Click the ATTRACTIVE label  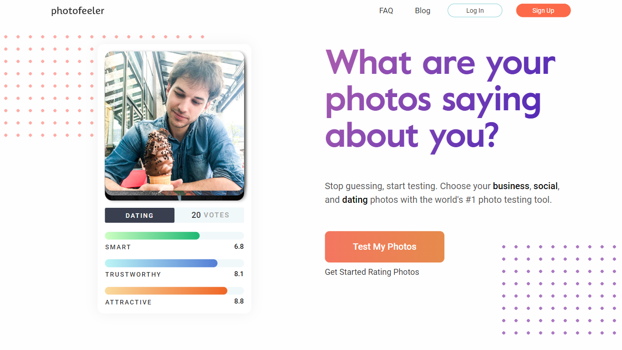128,302
